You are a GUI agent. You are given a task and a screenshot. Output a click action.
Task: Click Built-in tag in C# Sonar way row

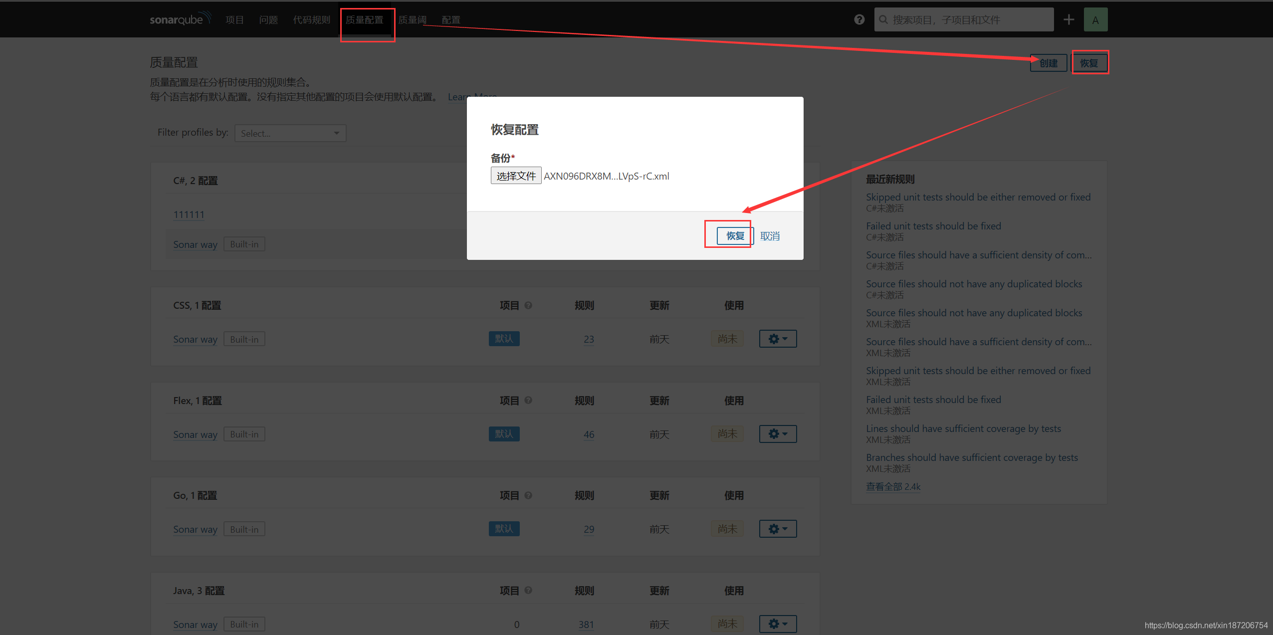click(244, 244)
